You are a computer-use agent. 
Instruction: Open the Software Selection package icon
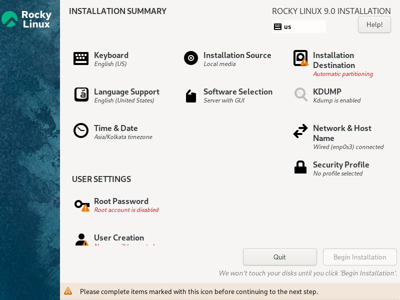click(190, 94)
